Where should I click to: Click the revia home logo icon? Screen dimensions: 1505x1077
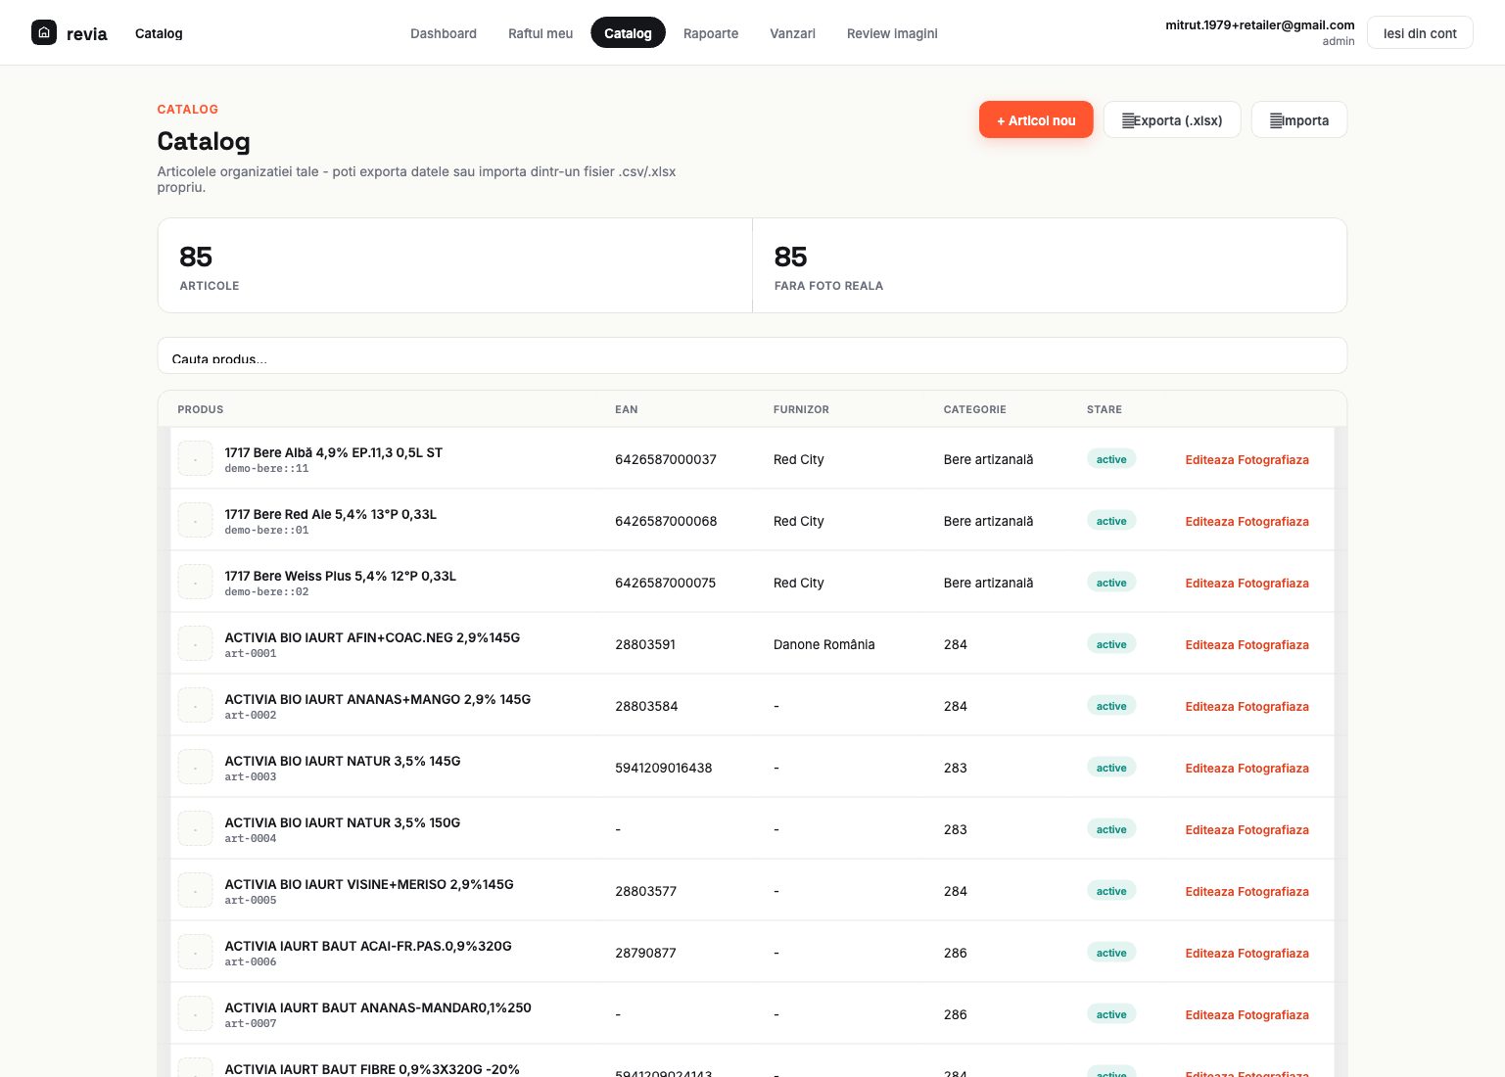click(44, 32)
